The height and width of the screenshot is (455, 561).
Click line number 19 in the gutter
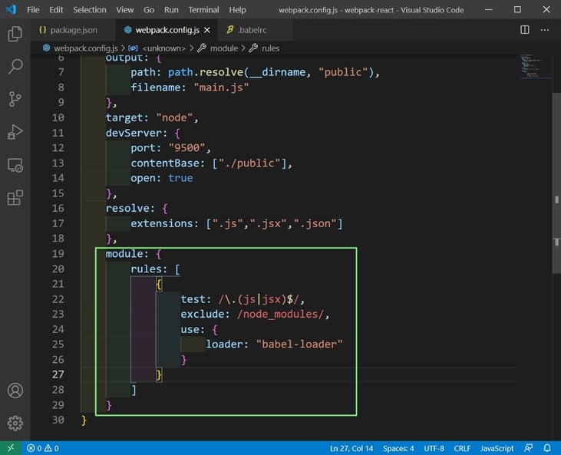pyautogui.click(x=58, y=254)
